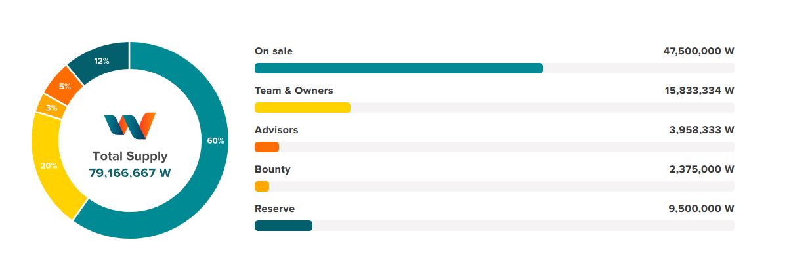
Task: Click the yellow Team & Owners bar
Action: click(303, 108)
